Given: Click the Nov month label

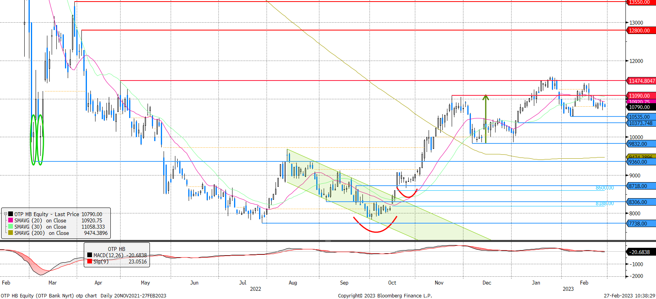Looking at the screenshot, I should point(439,283).
